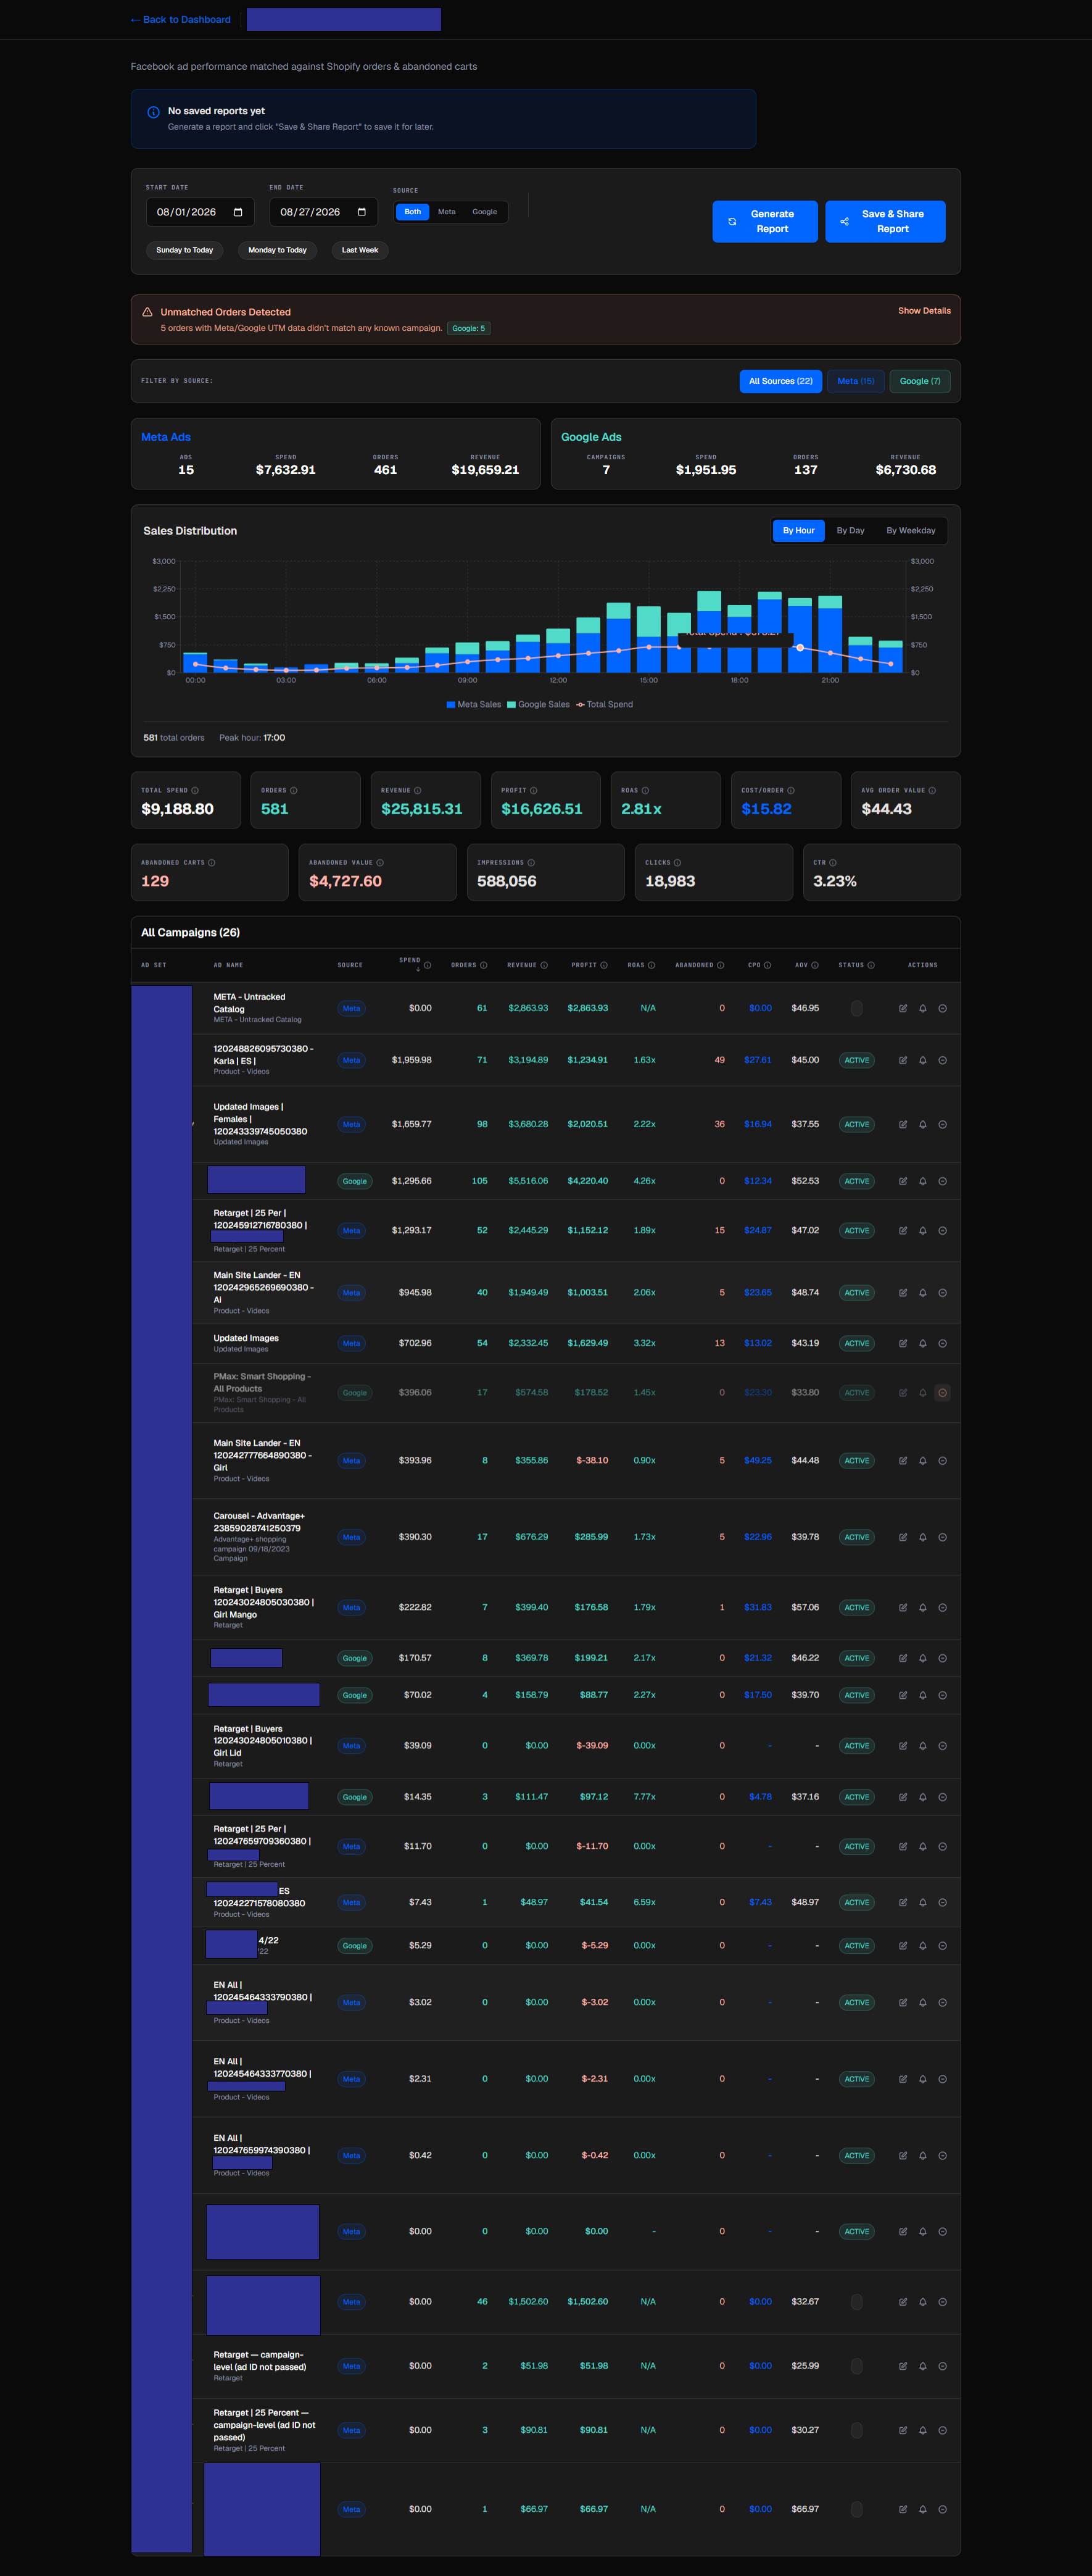The width and height of the screenshot is (1092, 2576).
Task: Sort table by Revenue column header
Action: (521, 965)
